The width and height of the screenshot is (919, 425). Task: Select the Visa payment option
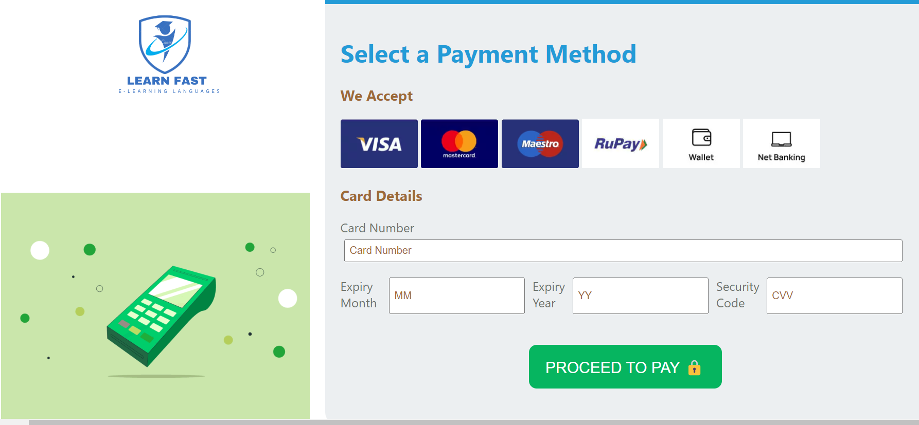point(379,144)
